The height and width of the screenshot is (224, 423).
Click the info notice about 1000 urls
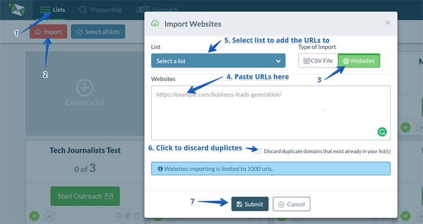pos(271,169)
